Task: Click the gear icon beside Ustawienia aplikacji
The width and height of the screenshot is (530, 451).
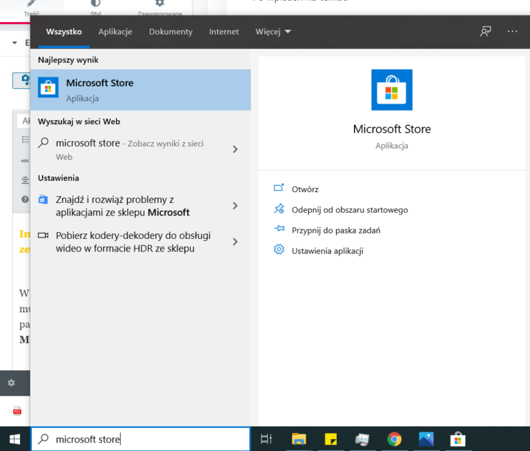Action: point(279,249)
